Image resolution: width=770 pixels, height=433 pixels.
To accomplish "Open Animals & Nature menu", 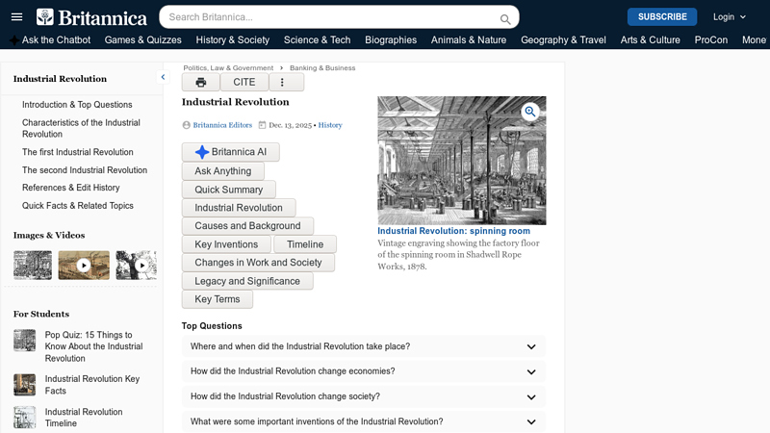I will [469, 39].
